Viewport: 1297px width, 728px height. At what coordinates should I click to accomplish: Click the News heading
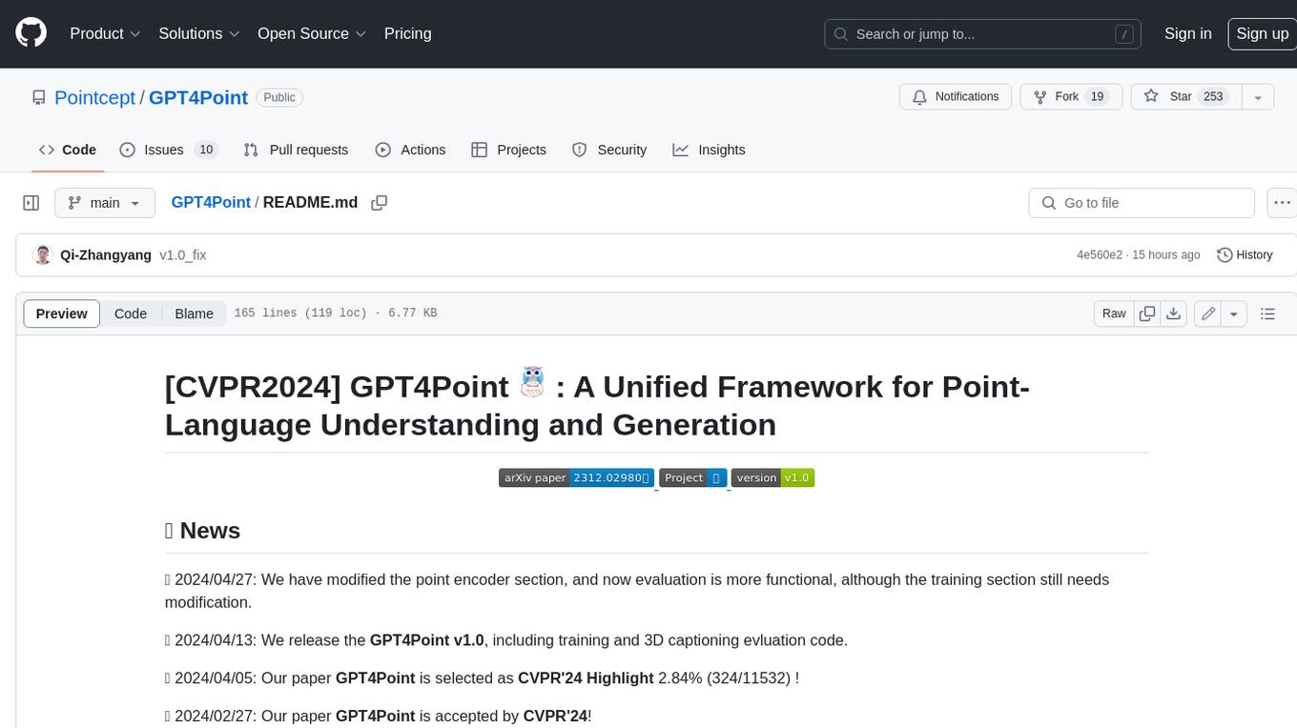tap(202, 531)
